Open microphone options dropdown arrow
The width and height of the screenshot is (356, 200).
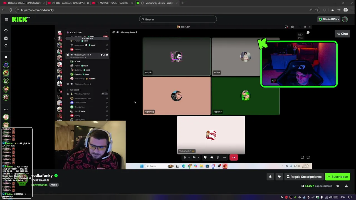coord(189,157)
